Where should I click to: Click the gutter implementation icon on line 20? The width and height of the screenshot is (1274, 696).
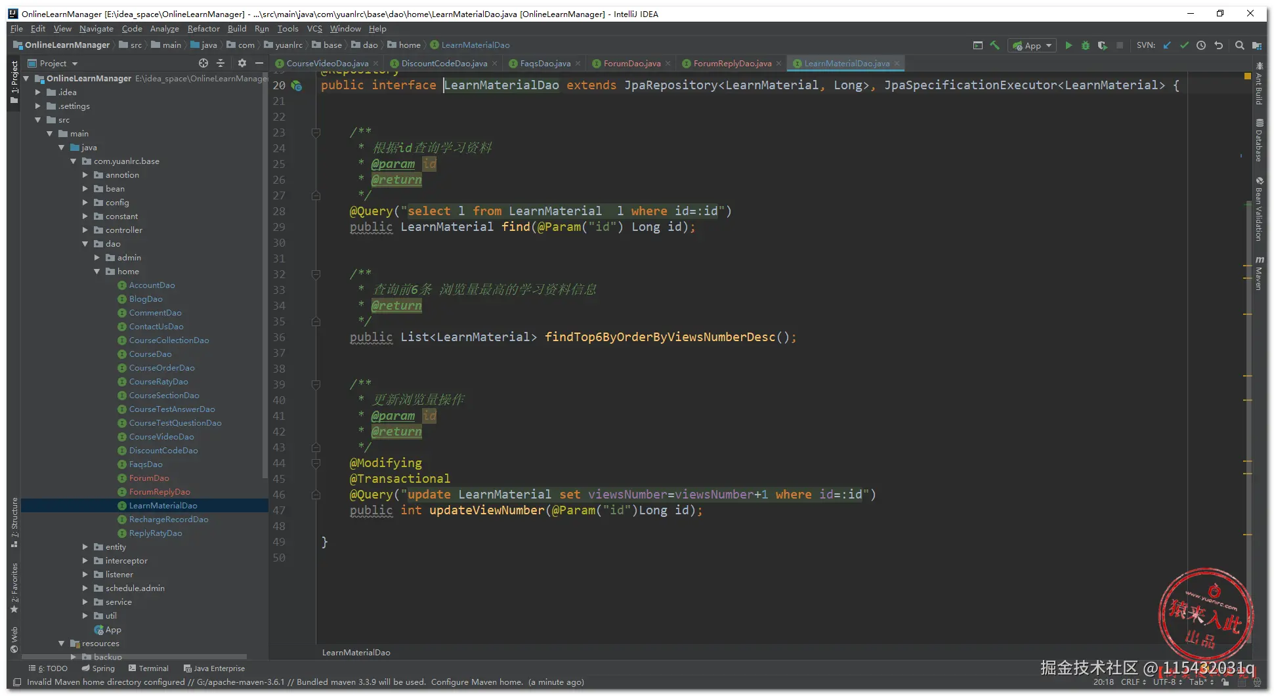click(297, 86)
